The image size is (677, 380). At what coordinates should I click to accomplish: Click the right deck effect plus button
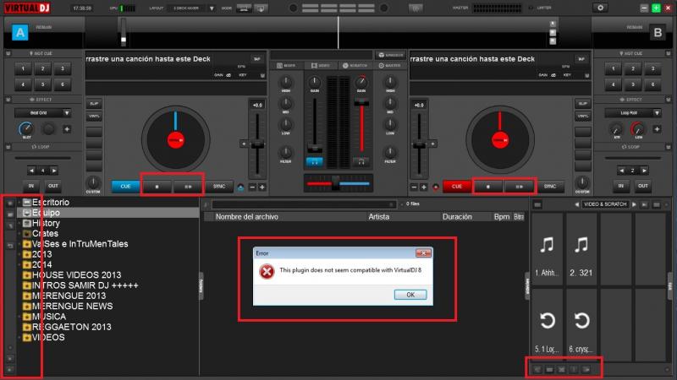coord(657,129)
